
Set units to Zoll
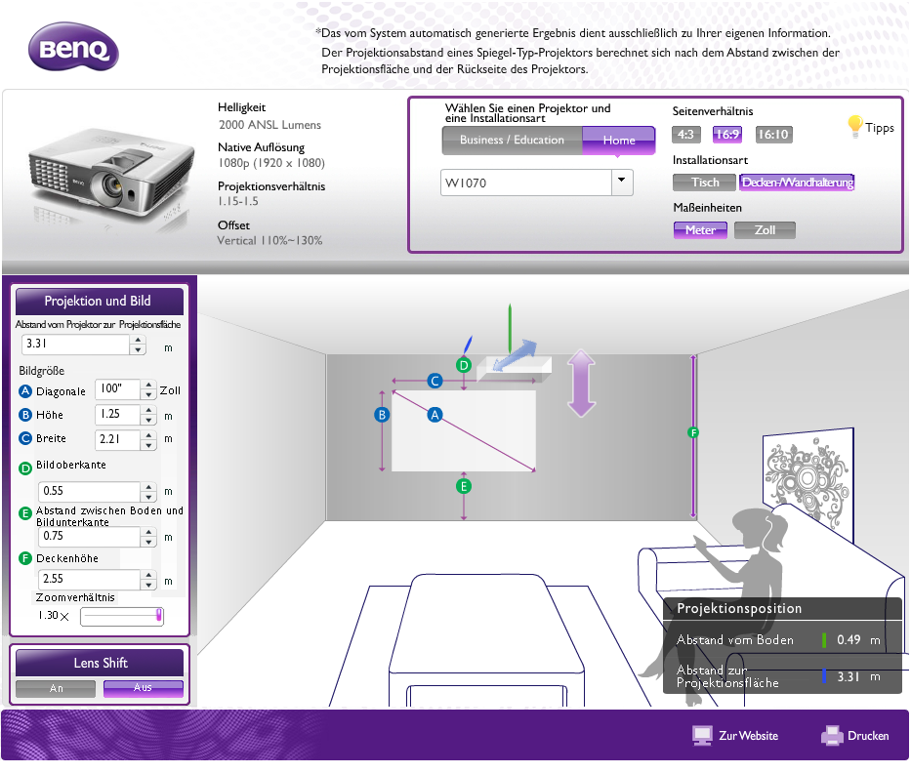coord(765,230)
